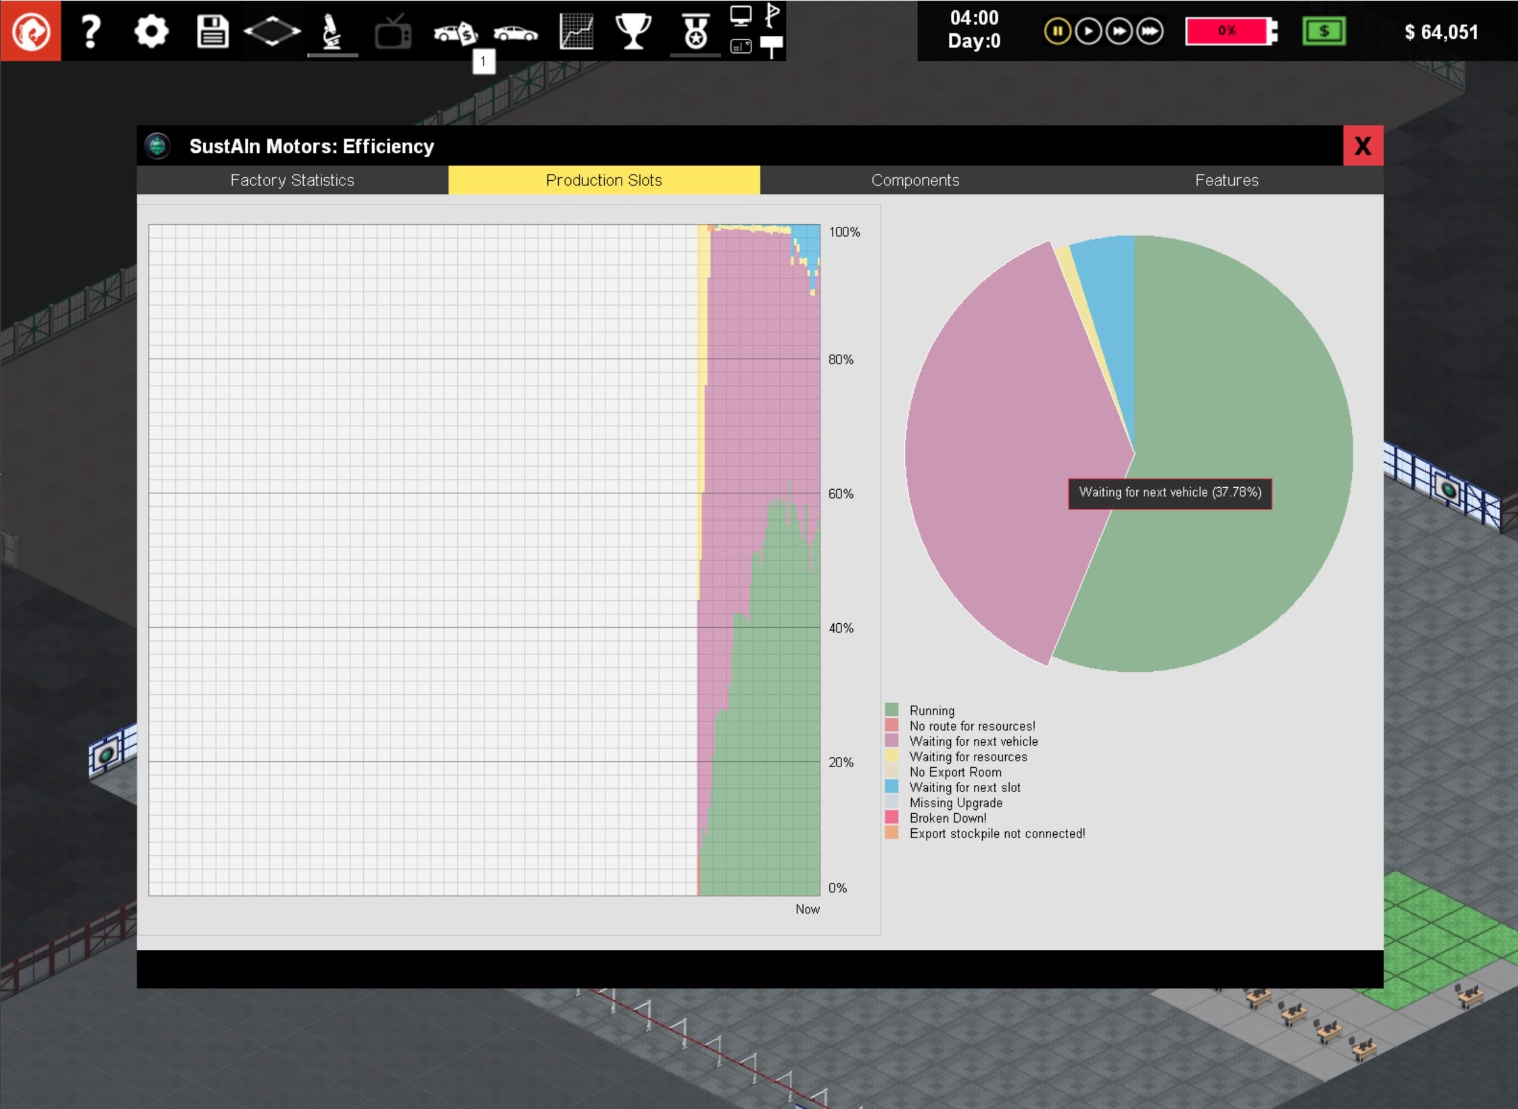The width and height of the screenshot is (1518, 1109).
Task: Open the factory floor expansion diamond icon
Action: 272,31
